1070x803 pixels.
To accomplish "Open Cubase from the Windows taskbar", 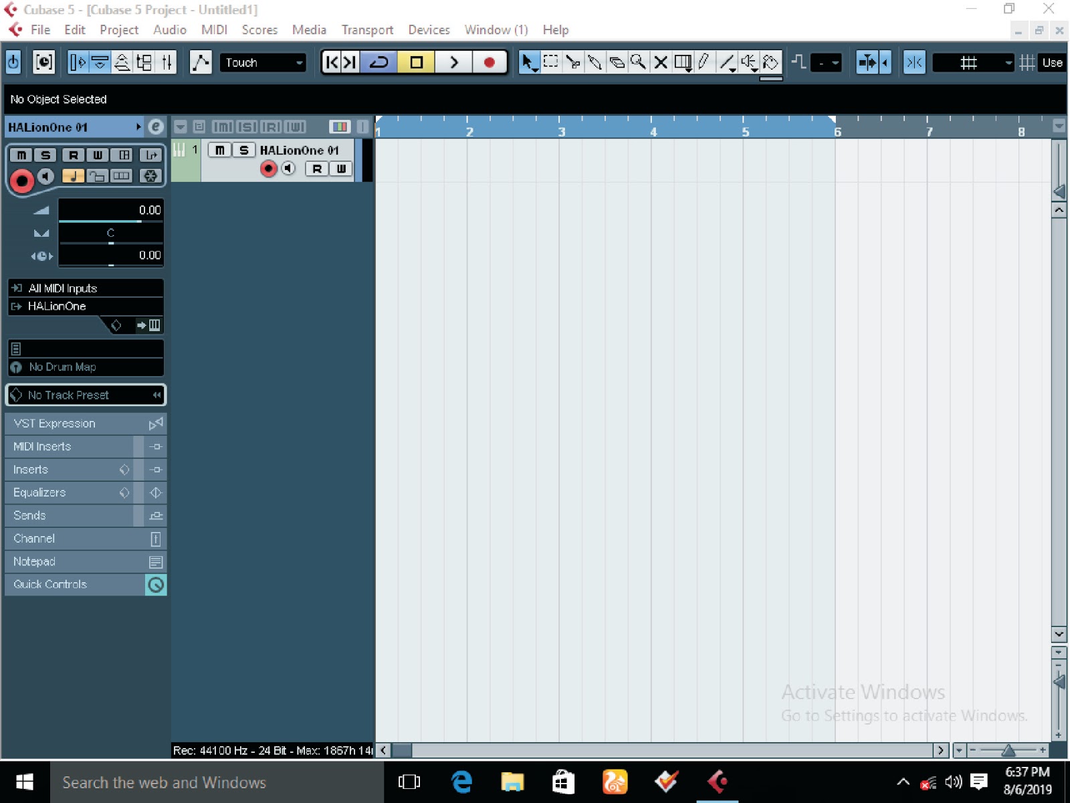I will point(717,782).
